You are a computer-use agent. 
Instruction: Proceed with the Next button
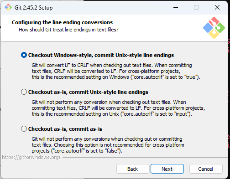[x=167, y=169]
